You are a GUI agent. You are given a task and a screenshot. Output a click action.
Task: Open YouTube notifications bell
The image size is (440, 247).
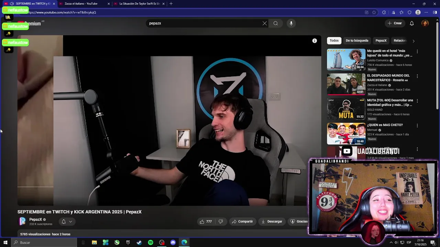tap(412, 23)
